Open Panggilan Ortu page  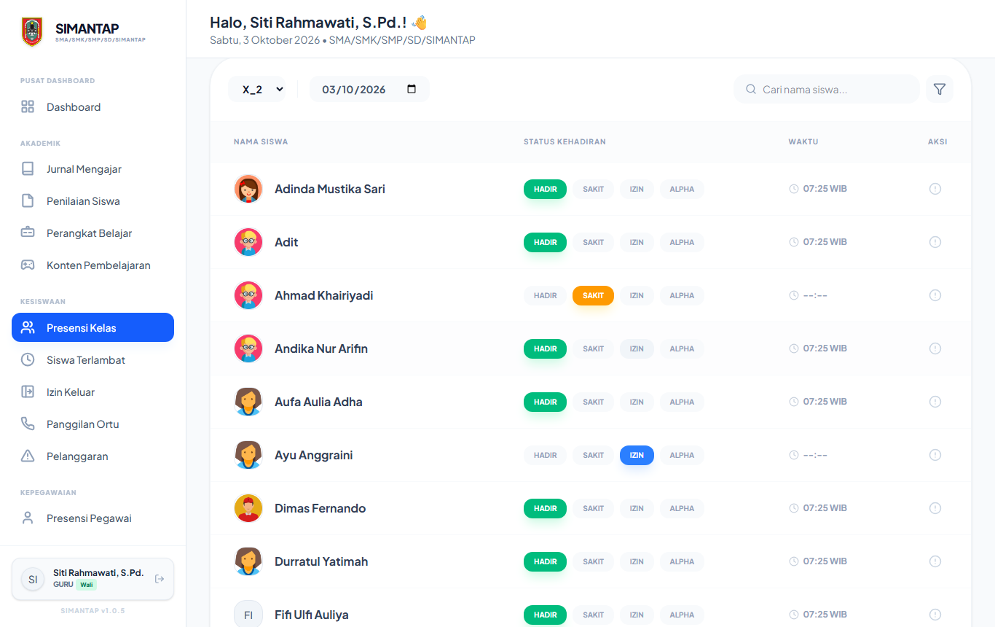click(x=93, y=424)
